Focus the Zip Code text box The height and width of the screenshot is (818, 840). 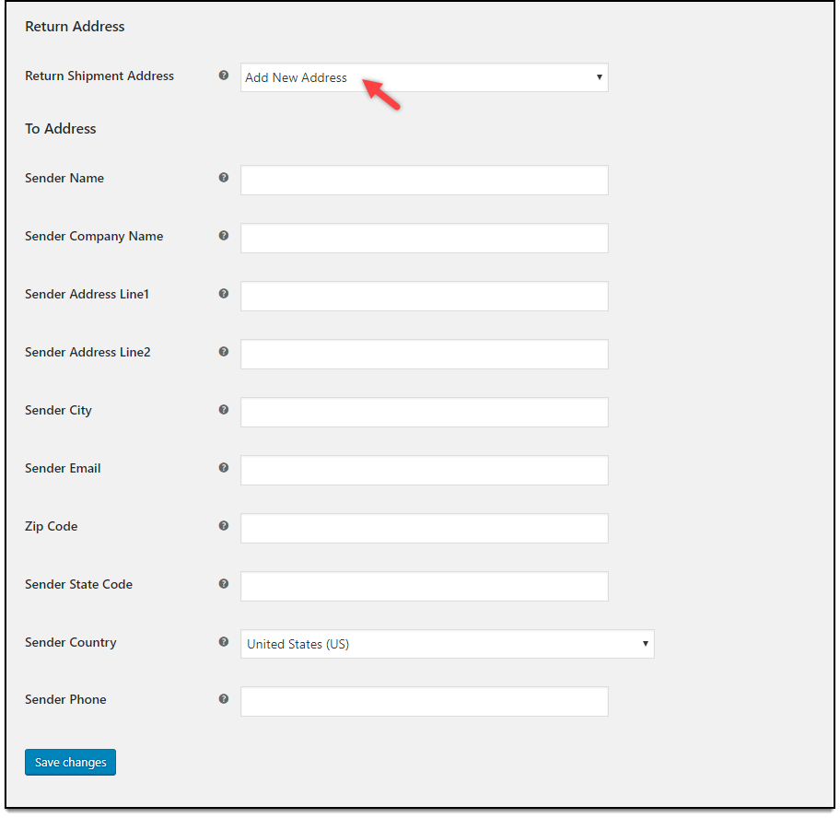pos(424,528)
